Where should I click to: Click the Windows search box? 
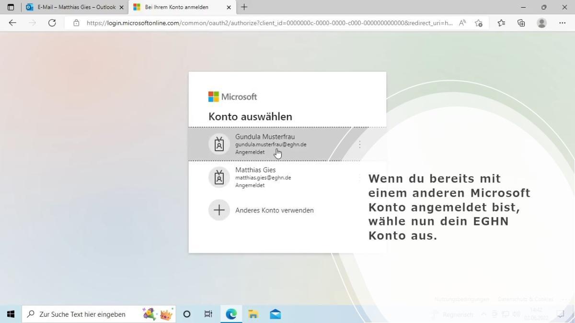(x=86, y=314)
